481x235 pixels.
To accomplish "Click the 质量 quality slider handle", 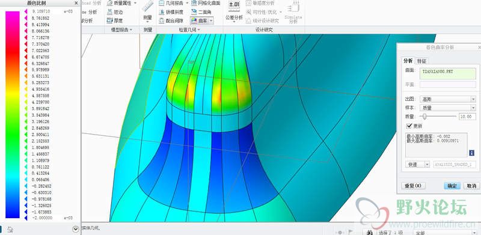I will (424, 116).
